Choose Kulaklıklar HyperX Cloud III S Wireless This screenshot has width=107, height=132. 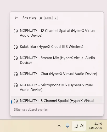click(57, 47)
